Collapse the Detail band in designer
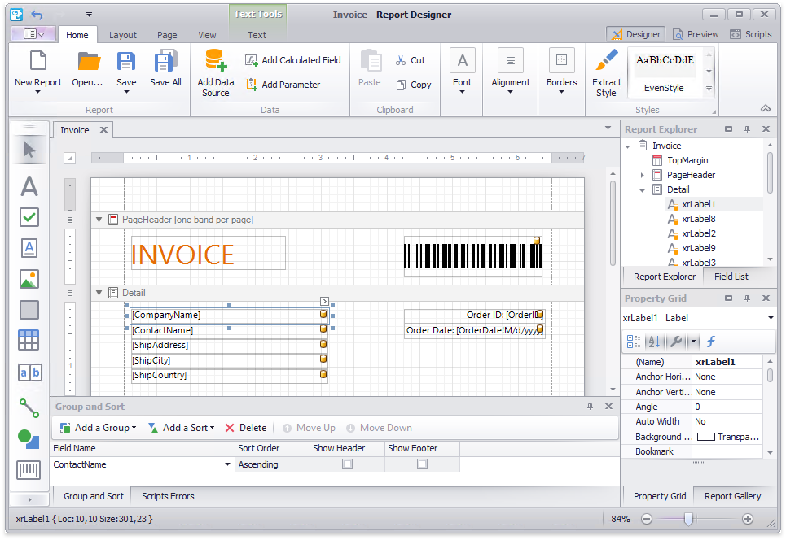The height and width of the screenshot is (540, 786). 99,293
